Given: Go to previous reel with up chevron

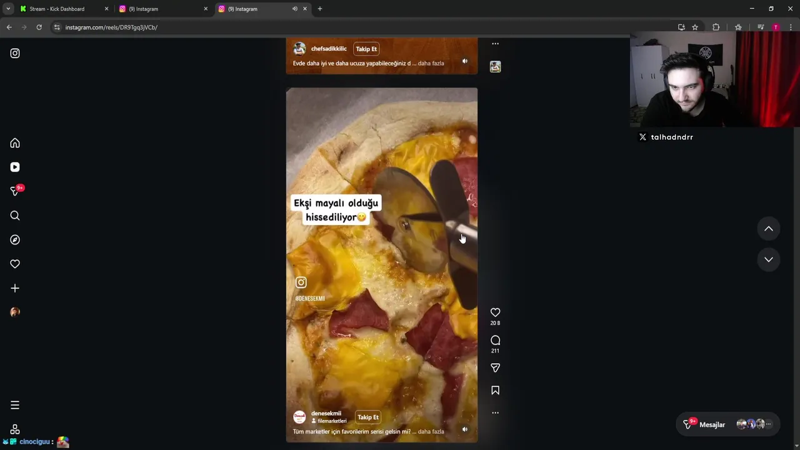Looking at the screenshot, I should click(x=769, y=229).
